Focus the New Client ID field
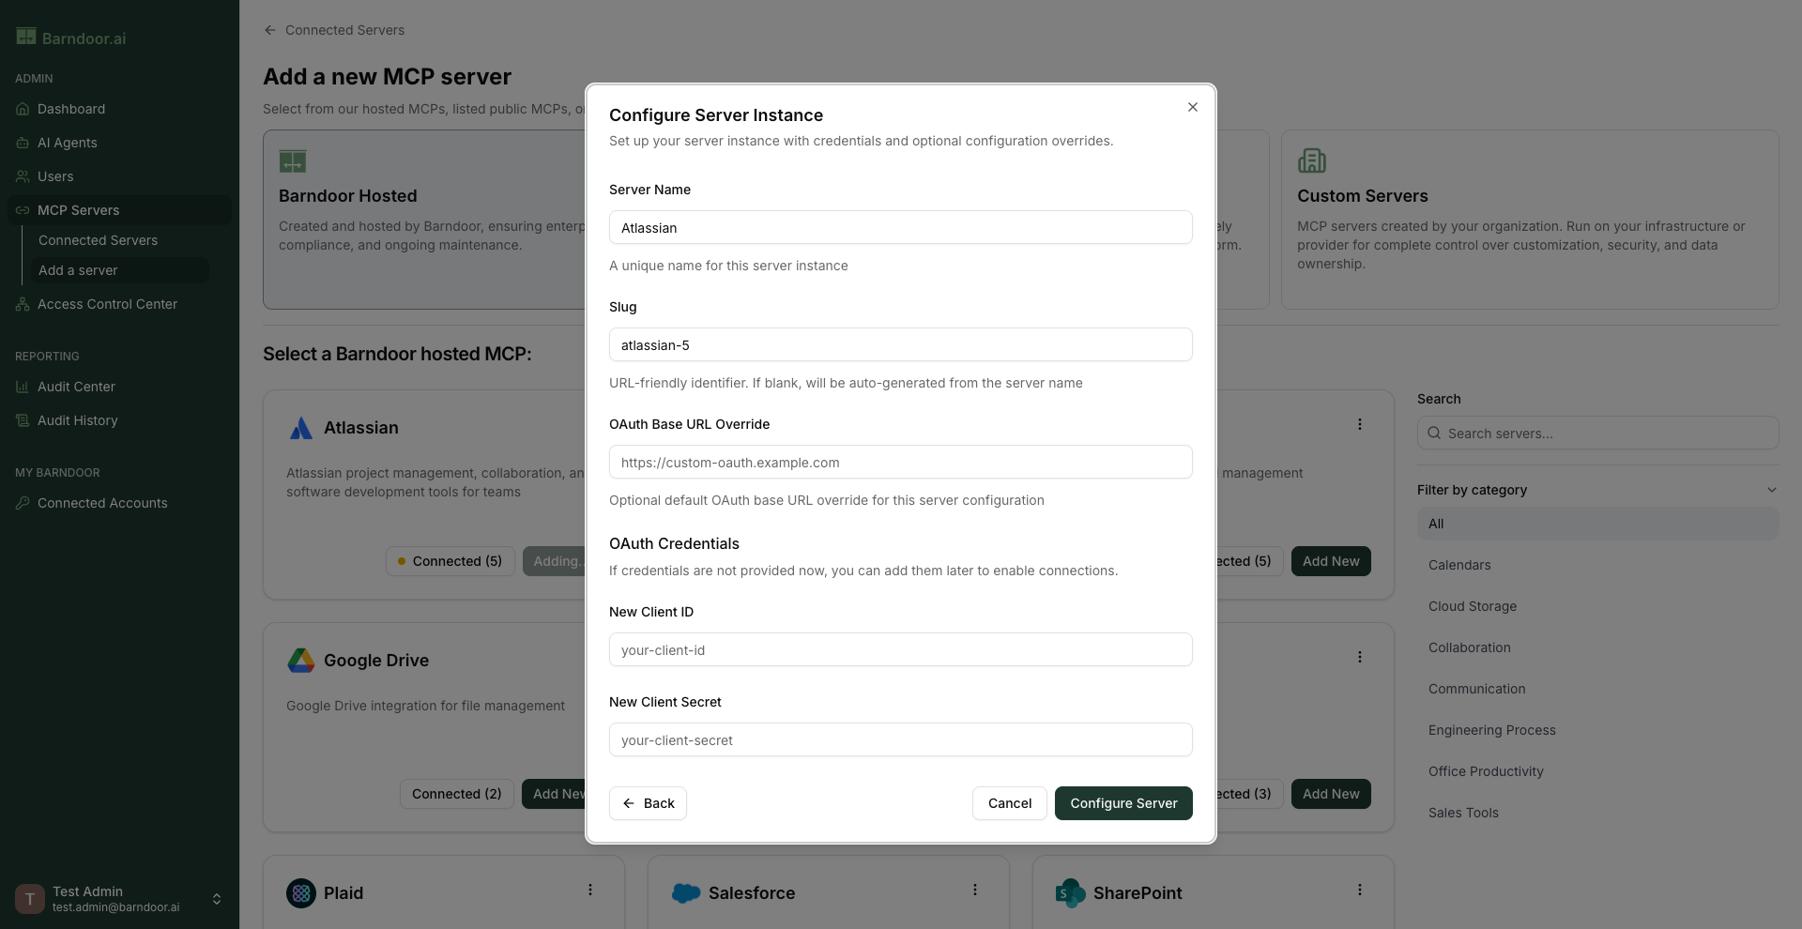The image size is (1802, 929). [901, 649]
